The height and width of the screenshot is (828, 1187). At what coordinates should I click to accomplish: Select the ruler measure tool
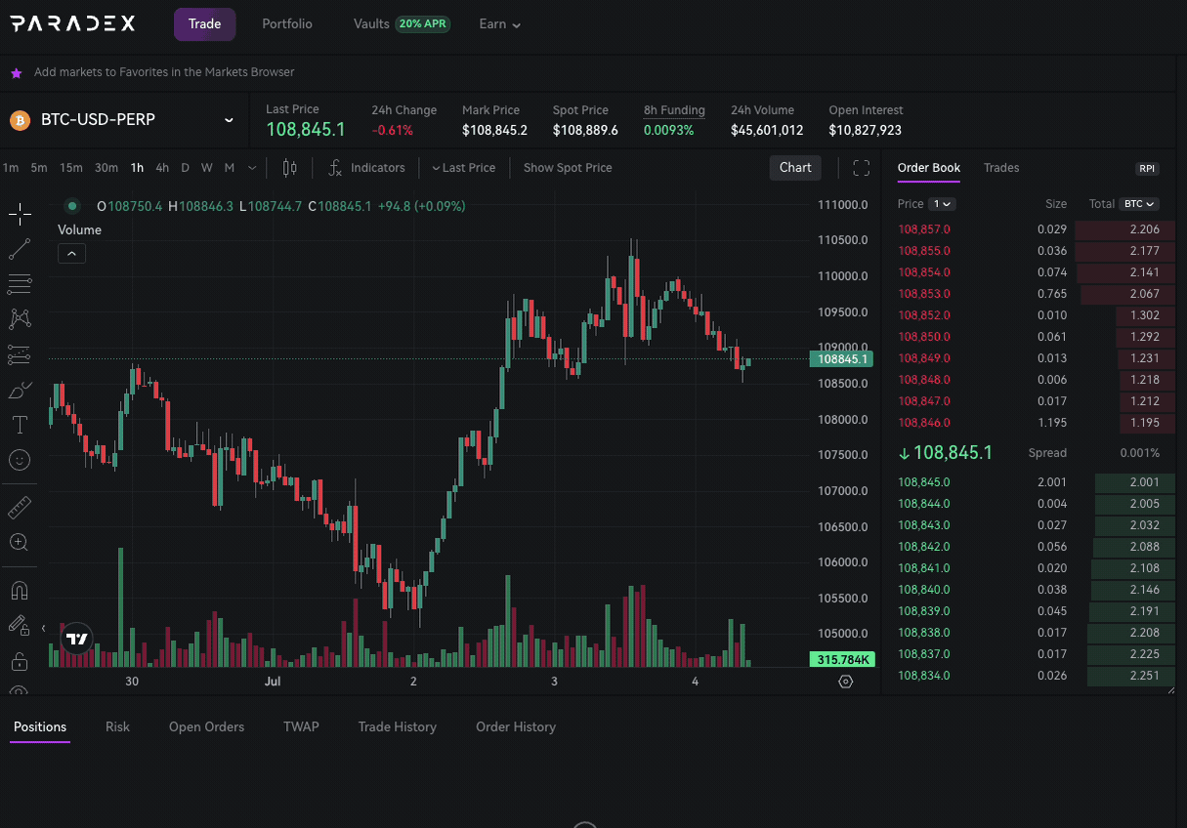[x=20, y=508]
